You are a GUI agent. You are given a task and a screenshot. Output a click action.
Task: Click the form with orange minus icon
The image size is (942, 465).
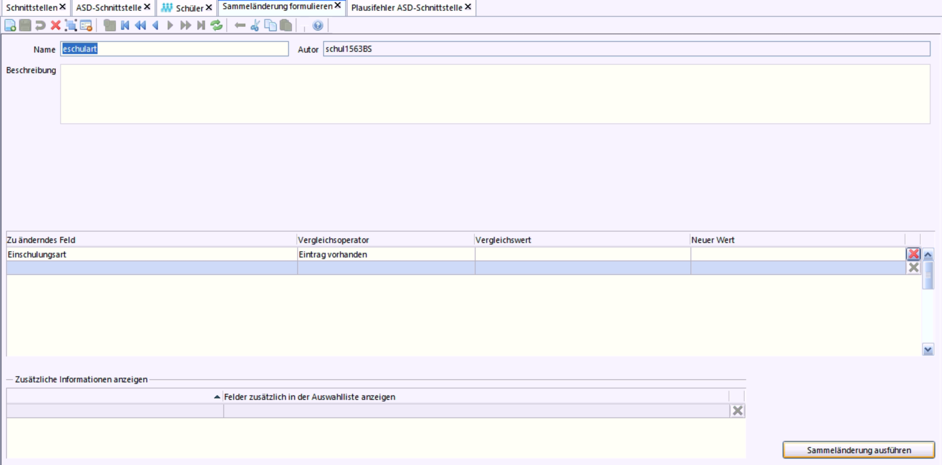point(86,26)
